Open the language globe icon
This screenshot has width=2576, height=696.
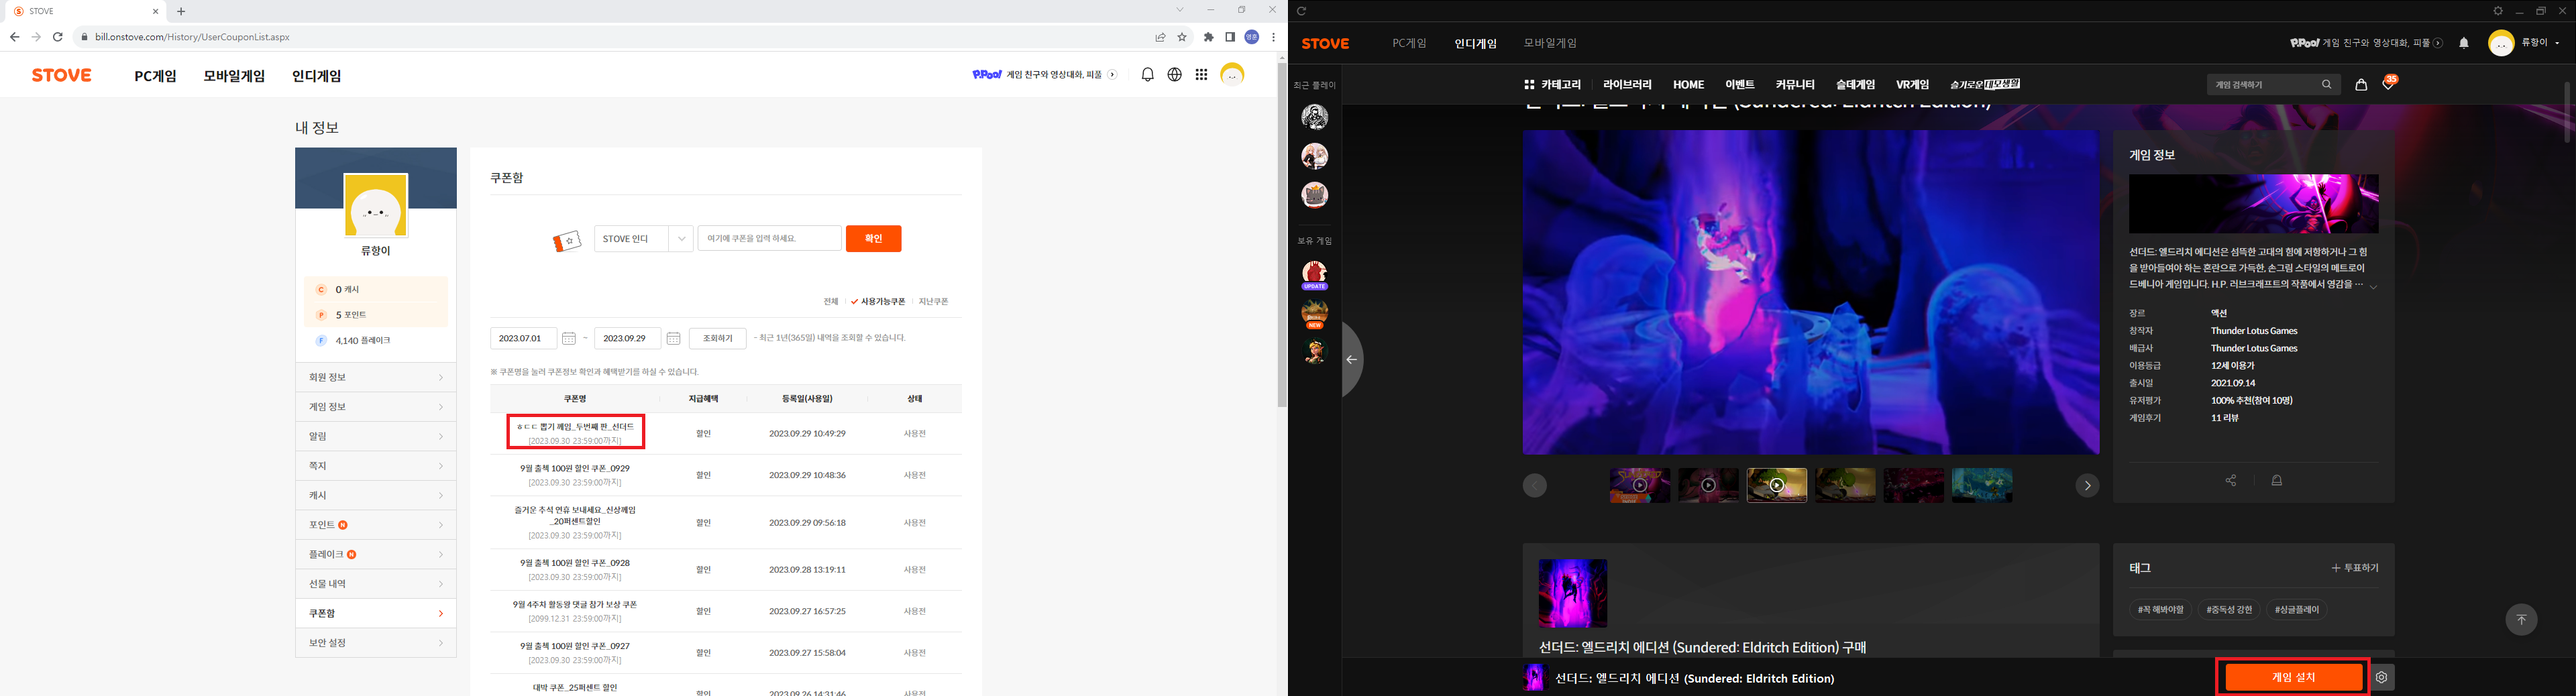click(x=1175, y=75)
